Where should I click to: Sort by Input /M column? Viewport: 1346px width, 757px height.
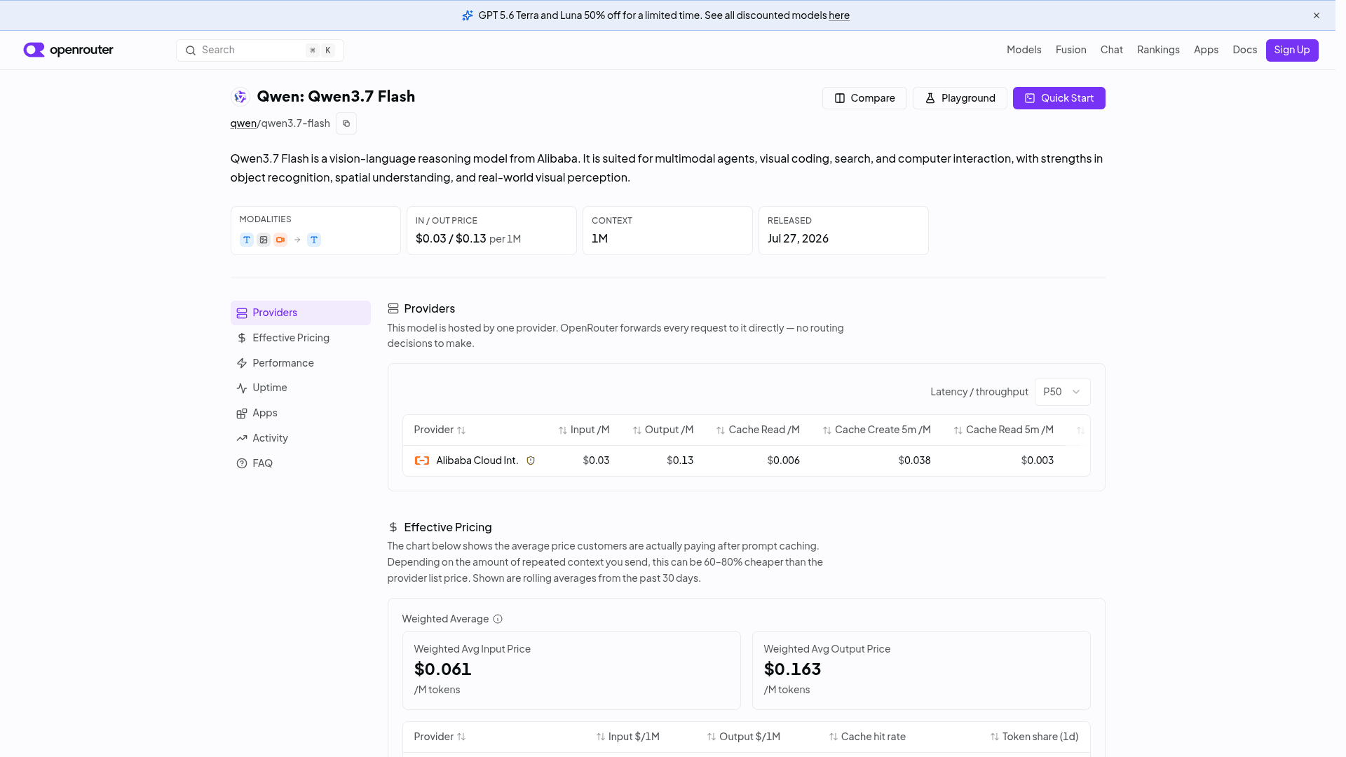click(584, 430)
